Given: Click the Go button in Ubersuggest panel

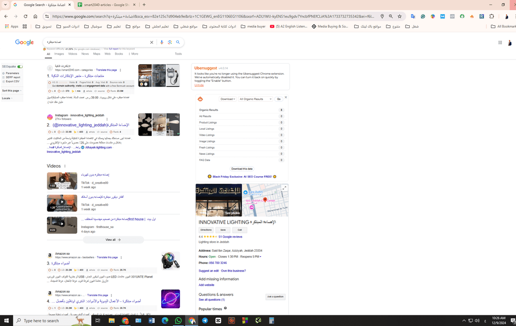Looking at the screenshot, I should [x=279, y=99].
